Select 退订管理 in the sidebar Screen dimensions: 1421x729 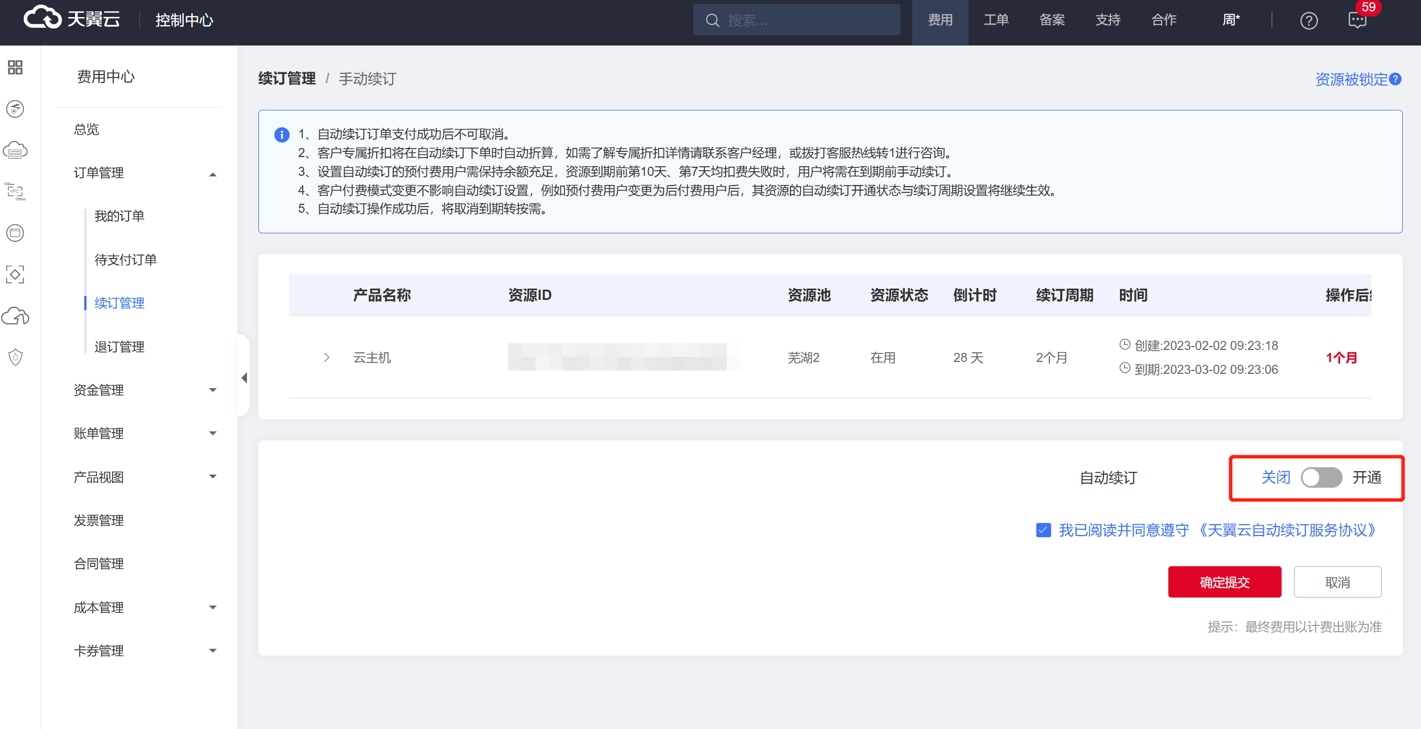[120, 347]
